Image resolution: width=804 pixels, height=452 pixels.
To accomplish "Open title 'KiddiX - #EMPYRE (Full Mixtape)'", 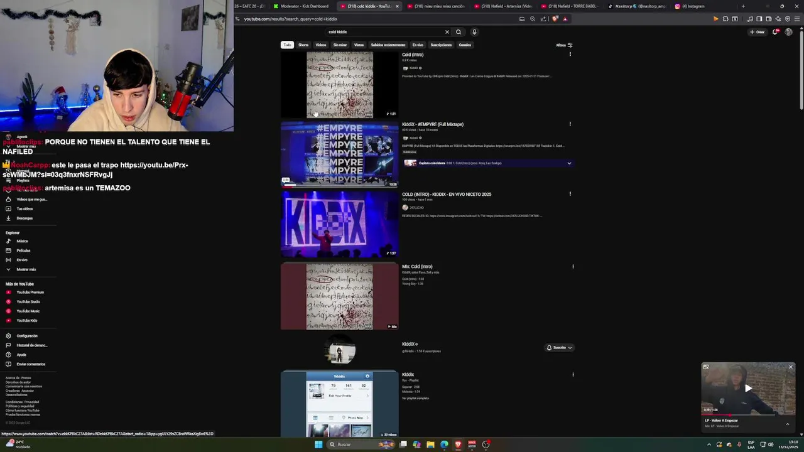I will click(433, 124).
